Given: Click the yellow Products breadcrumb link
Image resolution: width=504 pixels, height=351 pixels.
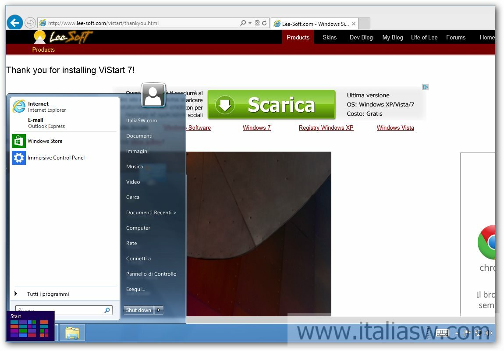Looking at the screenshot, I should pos(43,50).
